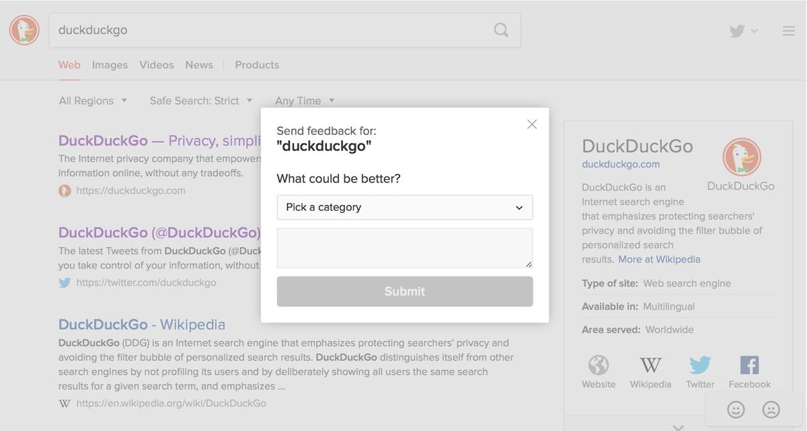The height and width of the screenshot is (431, 807).
Task: Click the Submit feedback button
Action: coord(405,291)
